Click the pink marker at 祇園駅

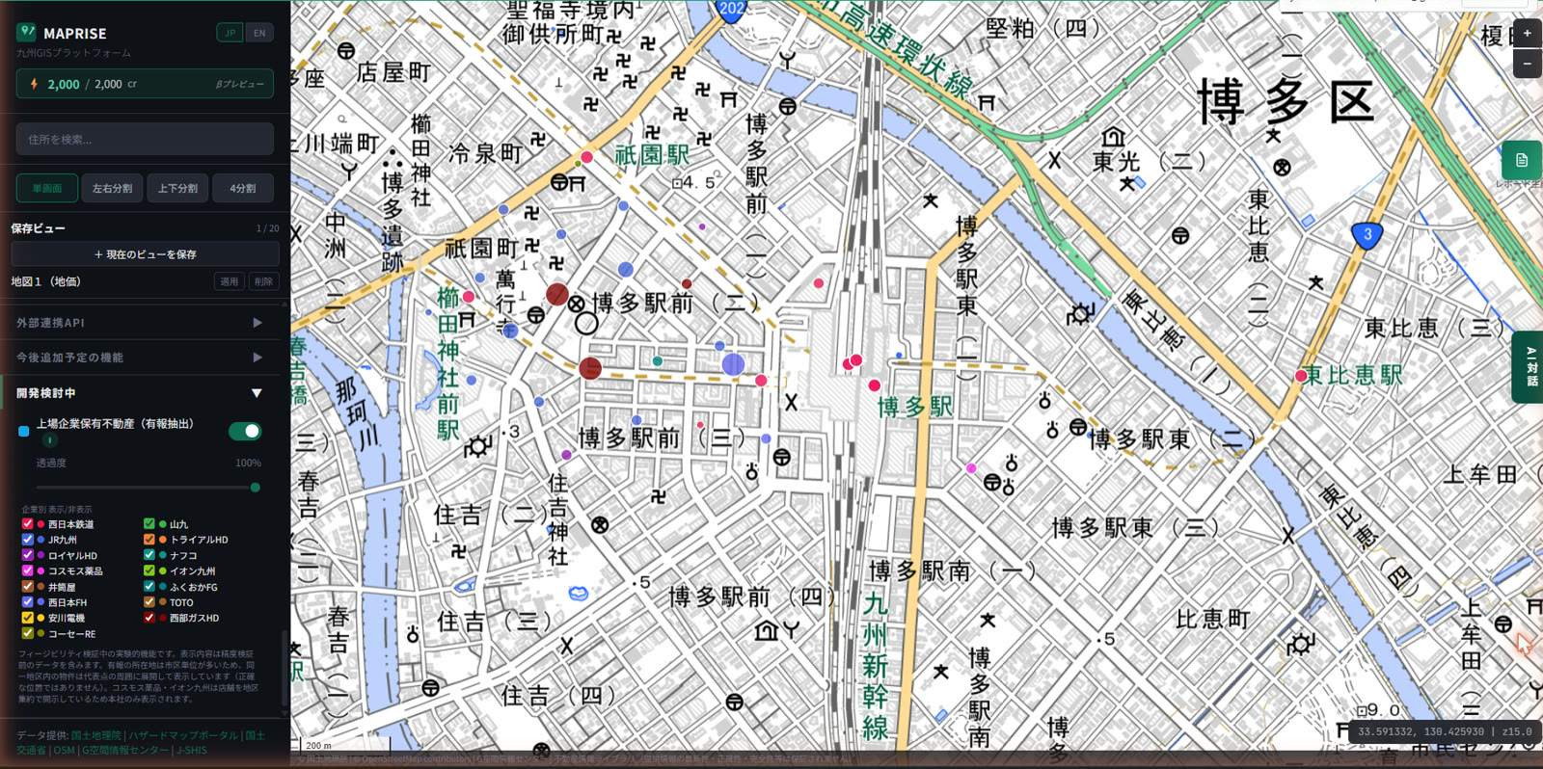[586, 157]
